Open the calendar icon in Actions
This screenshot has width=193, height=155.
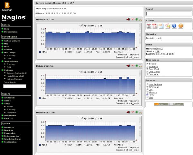tap(149, 26)
